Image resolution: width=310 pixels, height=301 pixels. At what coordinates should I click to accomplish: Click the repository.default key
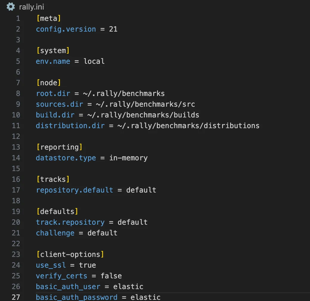coord(75,190)
